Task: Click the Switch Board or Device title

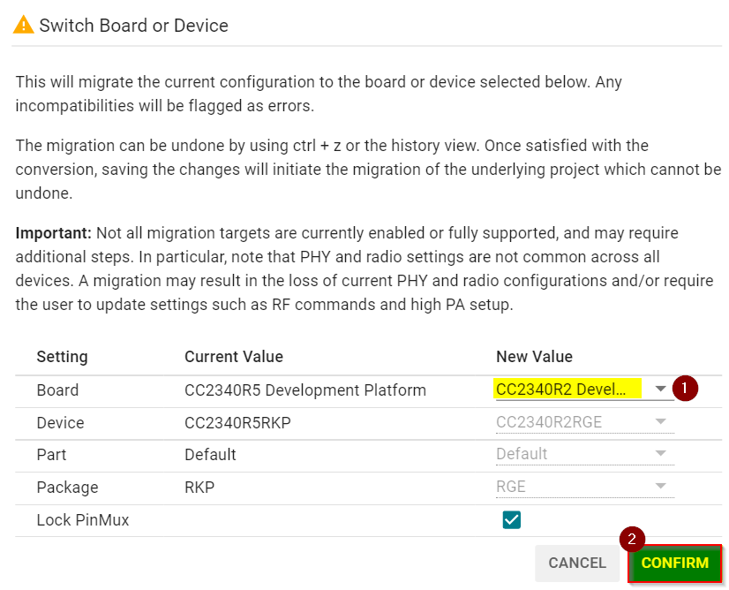Action: [133, 26]
